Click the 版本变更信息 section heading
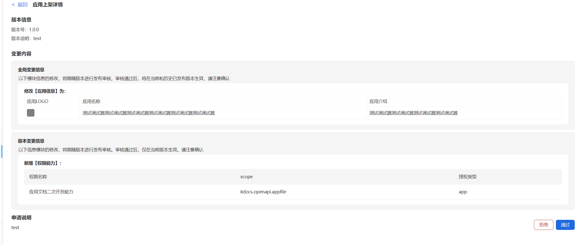The image size is (576, 245). point(31,141)
